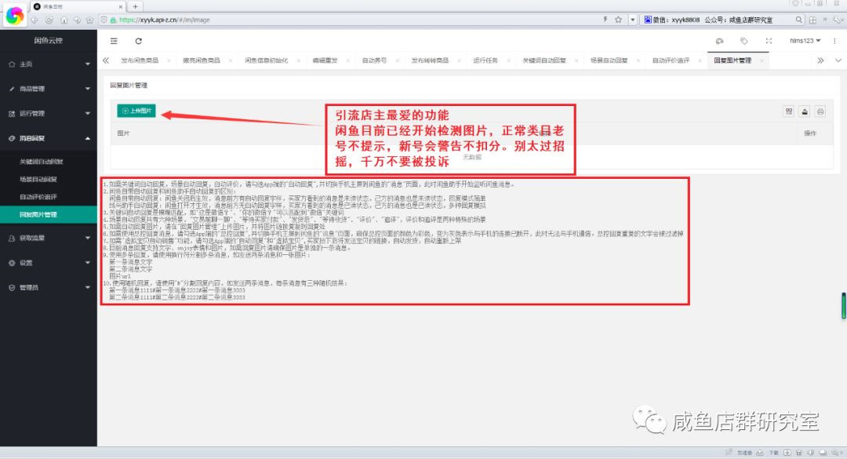The width and height of the screenshot is (847, 459).
Task: Click the search magnifier in browser toolbar
Action: pyautogui.click(x=799, y=20)
